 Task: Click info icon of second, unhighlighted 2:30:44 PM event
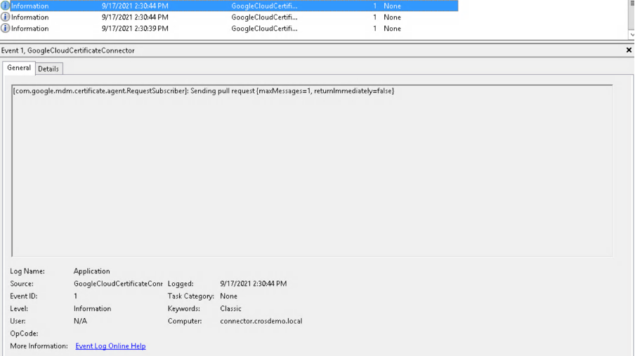point(6,18)
